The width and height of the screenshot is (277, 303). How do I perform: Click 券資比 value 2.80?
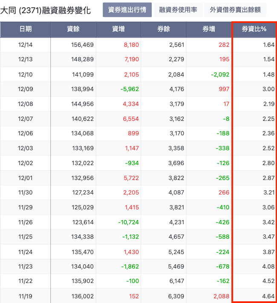[268, 163]
